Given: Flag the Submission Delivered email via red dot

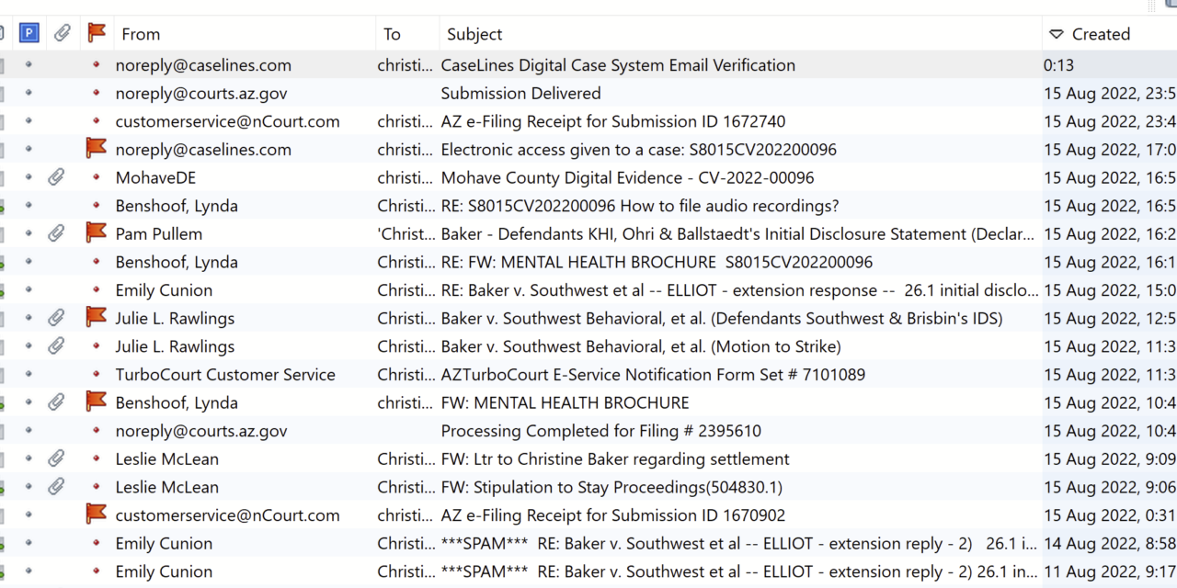Looking at the screenshot, I should click(x=97, y=94).
